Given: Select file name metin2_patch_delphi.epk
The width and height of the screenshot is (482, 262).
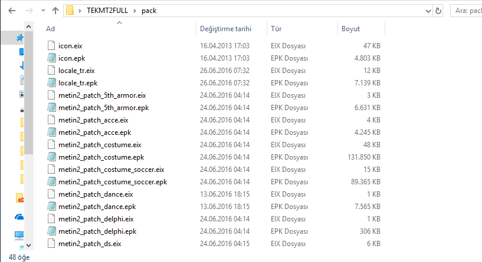Looking at the screenshot, I should [97, 231].
